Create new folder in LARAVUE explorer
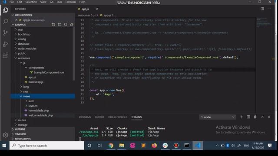278x156 pixels. point(60,25)
